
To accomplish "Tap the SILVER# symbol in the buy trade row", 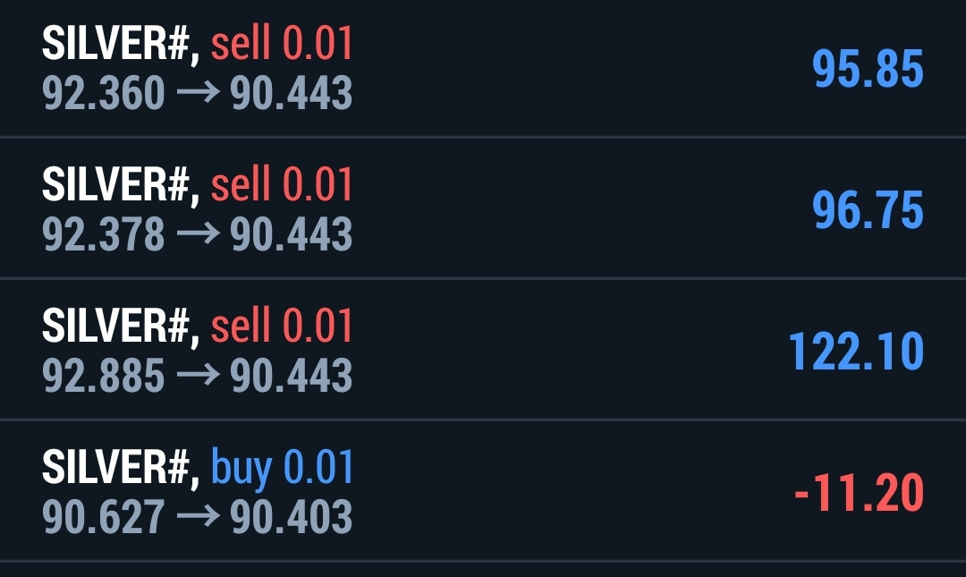I will [x=120, y=468].
